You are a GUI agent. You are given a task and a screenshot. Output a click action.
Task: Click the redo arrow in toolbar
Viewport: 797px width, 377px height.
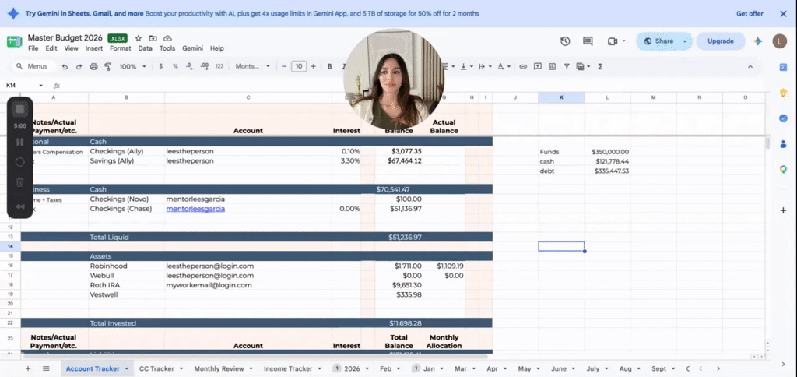pyautogui.click(x=79, y=67)
